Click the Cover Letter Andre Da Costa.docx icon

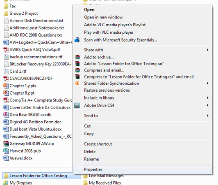click(6, 107)
